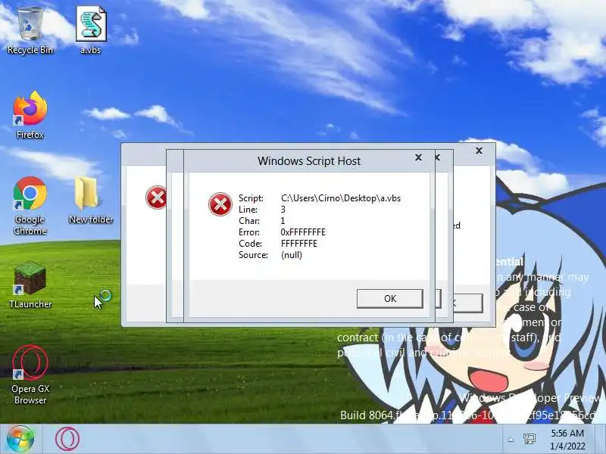
Task: Open the Recycle Bin desktop icon
Action: 30,31
